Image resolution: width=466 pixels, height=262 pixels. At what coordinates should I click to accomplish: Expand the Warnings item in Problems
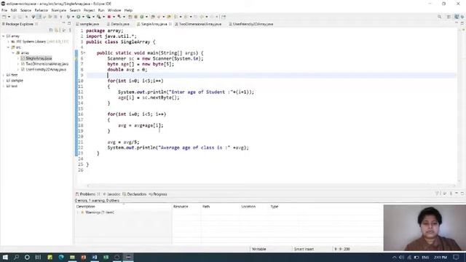pos(78,213)
